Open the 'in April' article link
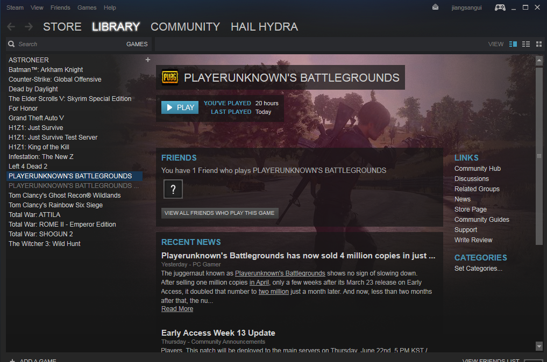 tap(259, 283)
